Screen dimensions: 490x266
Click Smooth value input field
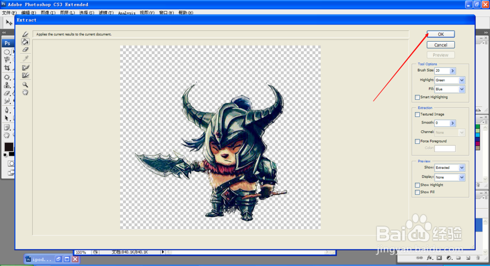[442, 123]
